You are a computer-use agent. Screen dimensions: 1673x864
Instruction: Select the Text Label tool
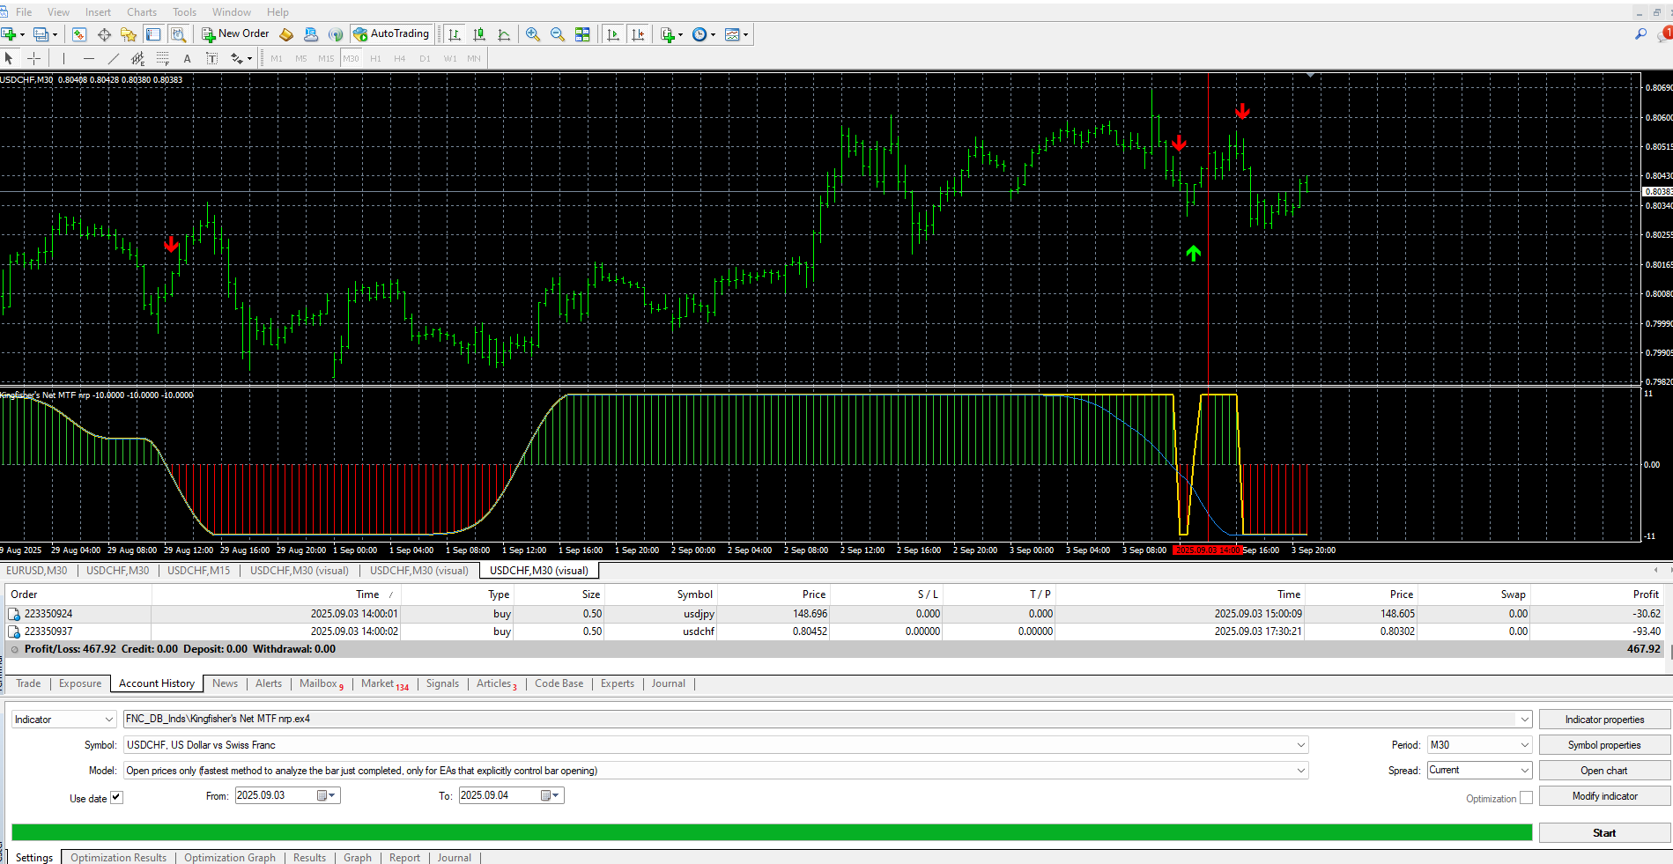click(x=211, y=58)
